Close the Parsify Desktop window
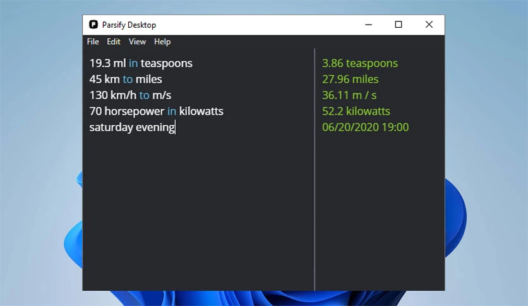 (429, 25)
